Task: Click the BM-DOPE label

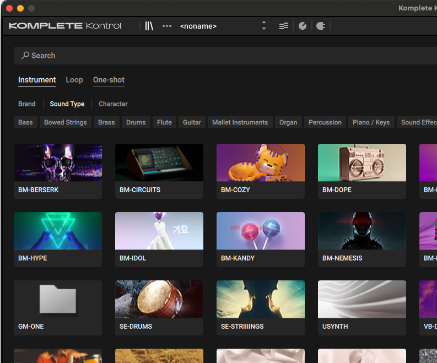Action: pyautogui.click(x=337, y=190)
